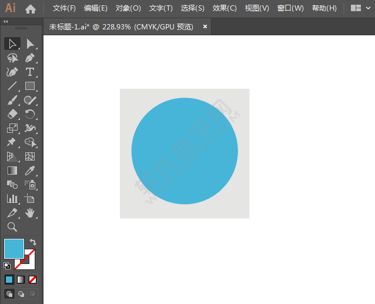The width and height of the screenshot is (375, 304).
Task: Select the Slice tool
Action: (12, 213)
